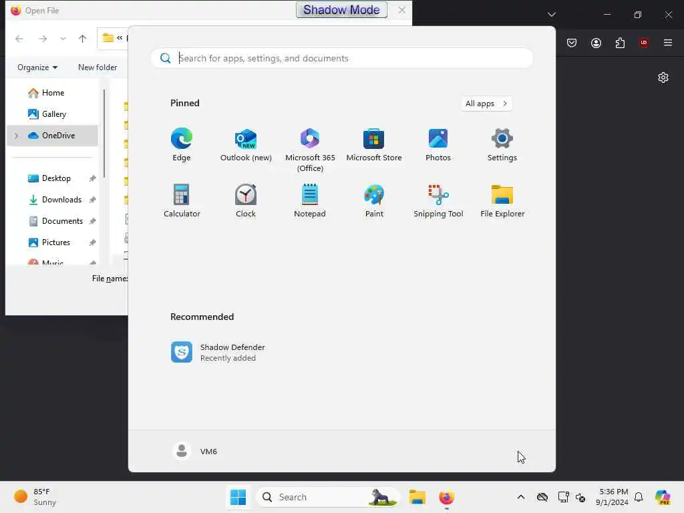Screen dimensions: 684x513
Task: Click navigation pane scrollbar in dialog
Action: click(104, 134)
